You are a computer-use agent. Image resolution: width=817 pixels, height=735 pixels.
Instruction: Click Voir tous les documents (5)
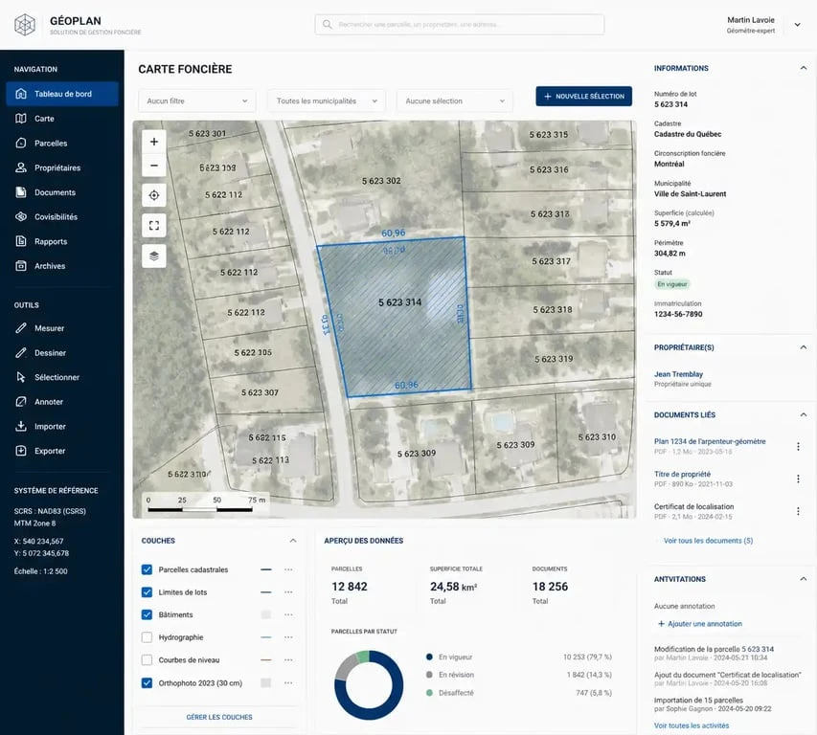pyautogui.click(x=708, y=541)
